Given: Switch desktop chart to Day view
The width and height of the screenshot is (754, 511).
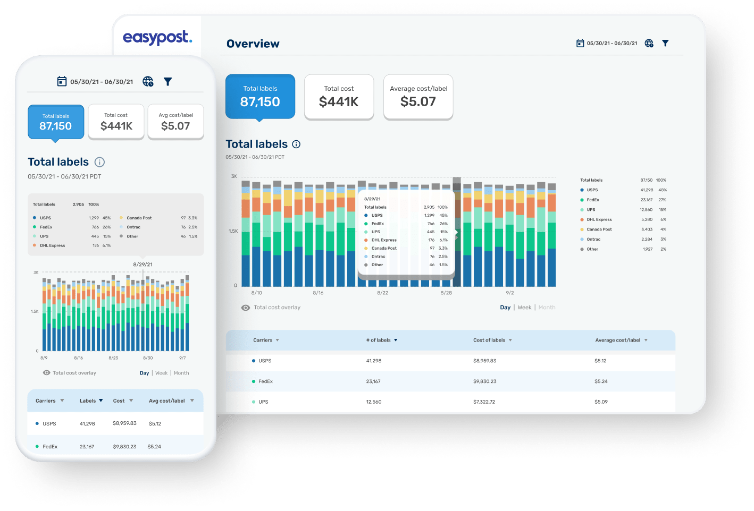Looking at the screenshot, I should click(x=505, y=308).
